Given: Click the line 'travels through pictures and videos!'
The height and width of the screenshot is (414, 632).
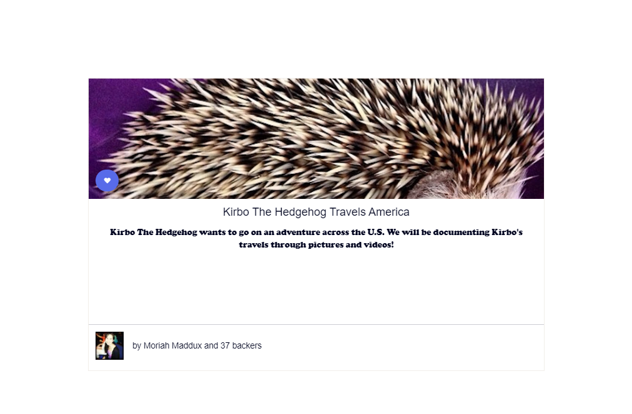Looking at the screenshot, I should click(x=316, y=244).
